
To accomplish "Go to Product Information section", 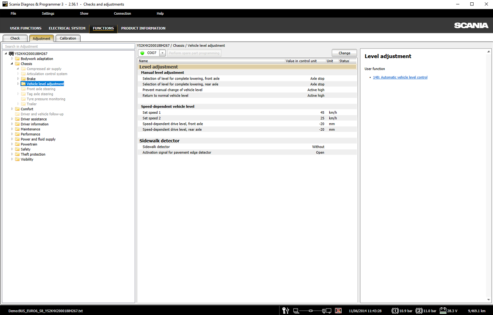I will point(143,28).
